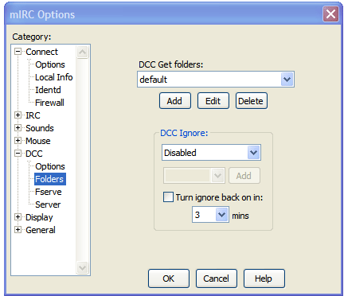Select the DCC category label
The image size is (344, 296).
(x=34, y=154)
